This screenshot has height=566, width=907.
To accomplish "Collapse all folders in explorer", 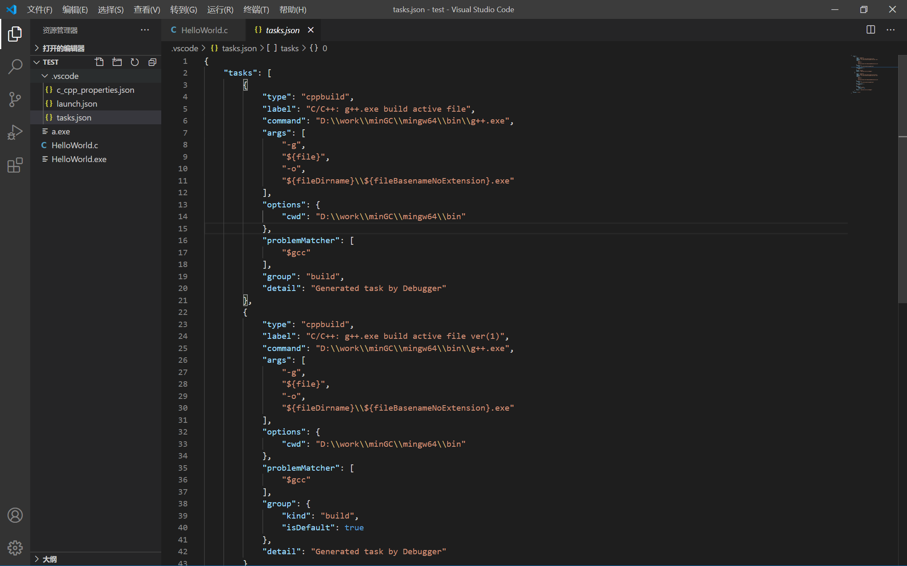I will pos(152,62).
